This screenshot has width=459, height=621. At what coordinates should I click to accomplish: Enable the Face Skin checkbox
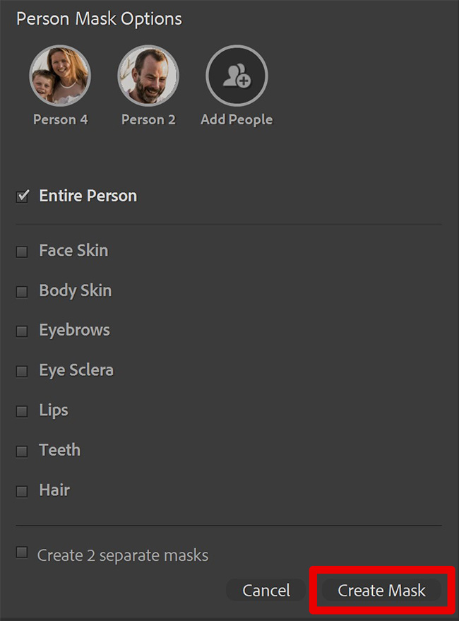point(22,252)
